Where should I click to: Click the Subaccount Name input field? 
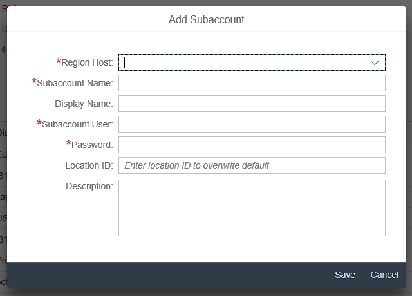click(252, 83)
